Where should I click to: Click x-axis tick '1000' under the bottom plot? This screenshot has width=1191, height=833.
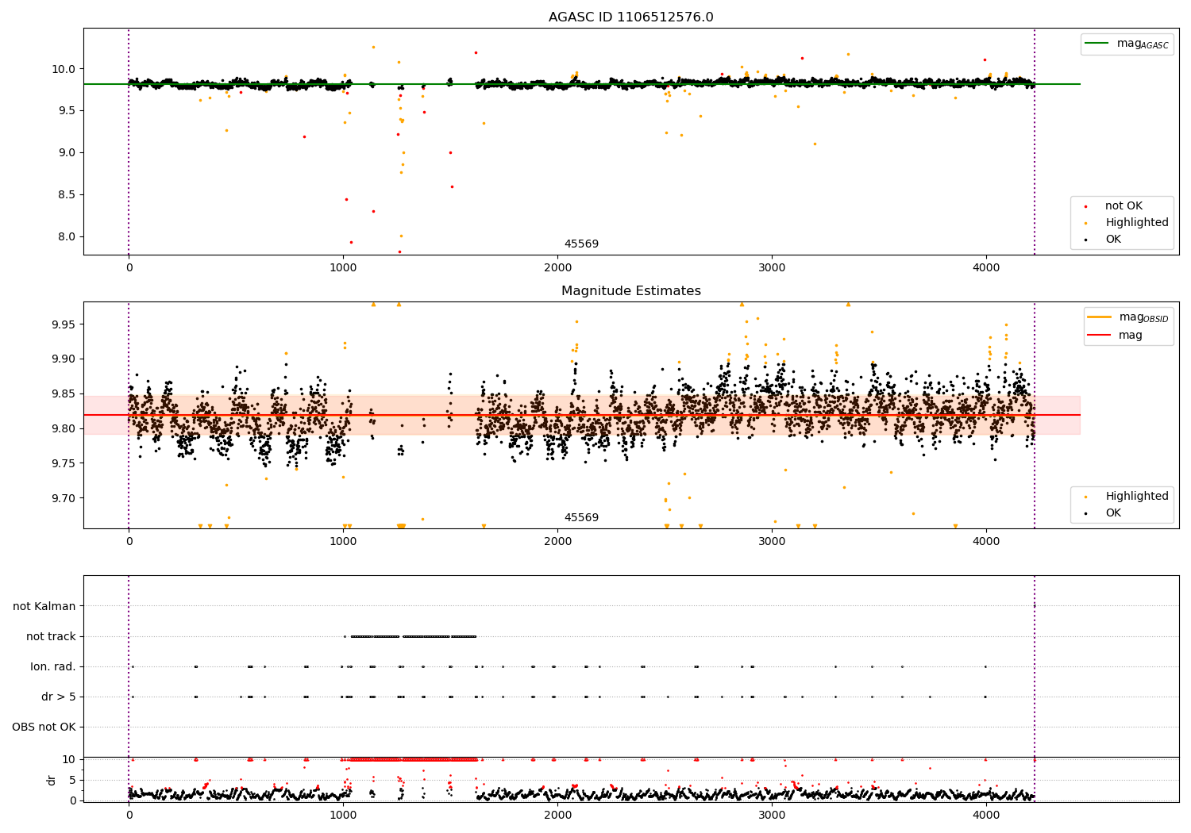pyautogui.click(x=343, y=815)
